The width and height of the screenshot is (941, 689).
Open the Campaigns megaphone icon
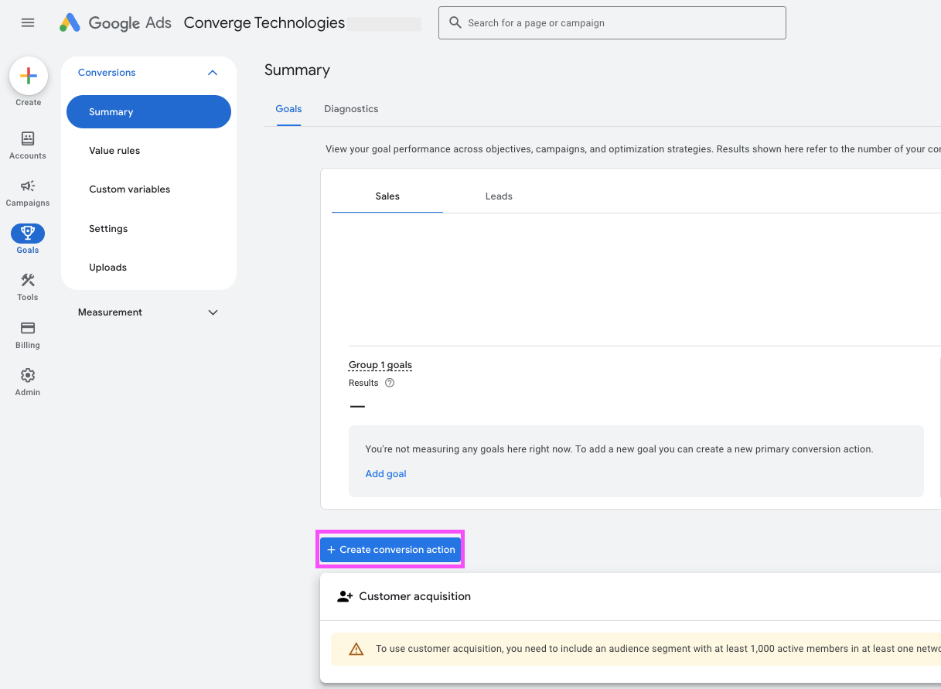tap(28, 186)
